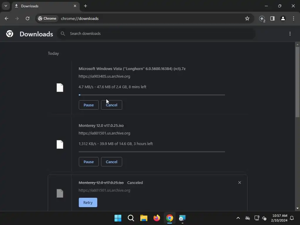Open the tab search dropdown arrow

[x=6, y=6]
